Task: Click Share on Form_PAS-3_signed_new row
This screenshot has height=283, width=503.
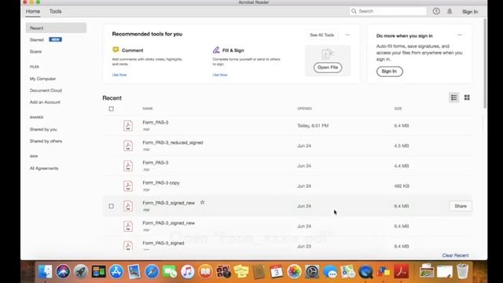Action: pyautogui.click(x=461, y=206)
